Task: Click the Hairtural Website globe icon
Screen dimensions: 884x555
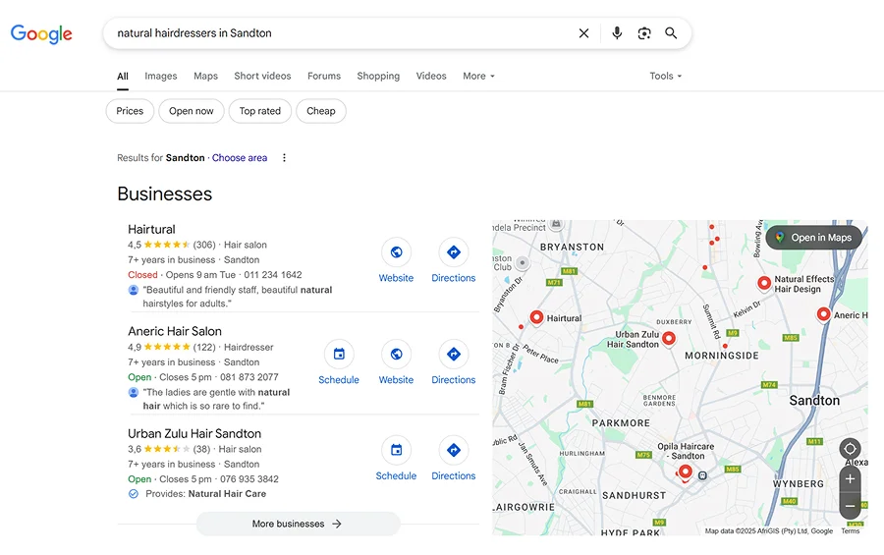Action: point(397,252)
